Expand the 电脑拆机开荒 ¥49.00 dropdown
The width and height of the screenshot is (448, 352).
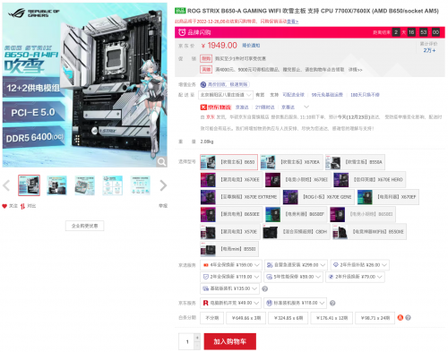pos(231,303)
